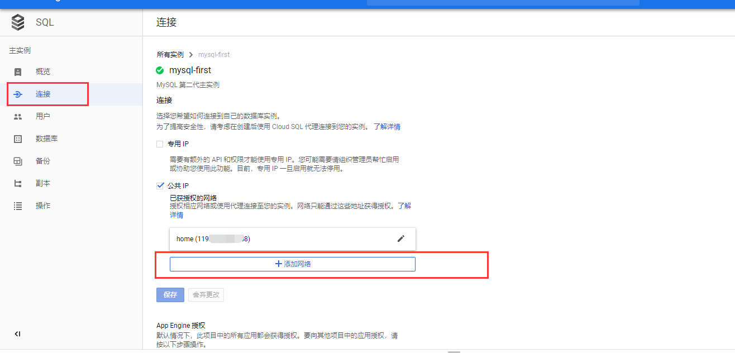Collapse the sidebar with the arrow icon

point(17,334)
